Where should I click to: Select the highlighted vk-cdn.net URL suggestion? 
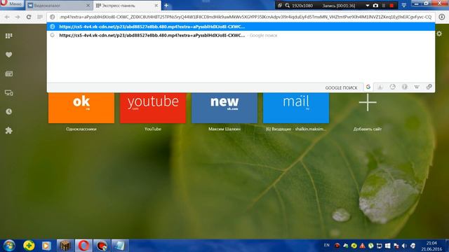point(241,27)
